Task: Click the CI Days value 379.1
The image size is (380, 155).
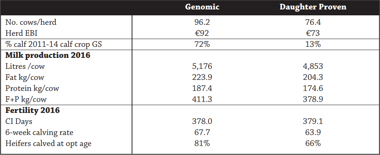Action: coord(313,121)
